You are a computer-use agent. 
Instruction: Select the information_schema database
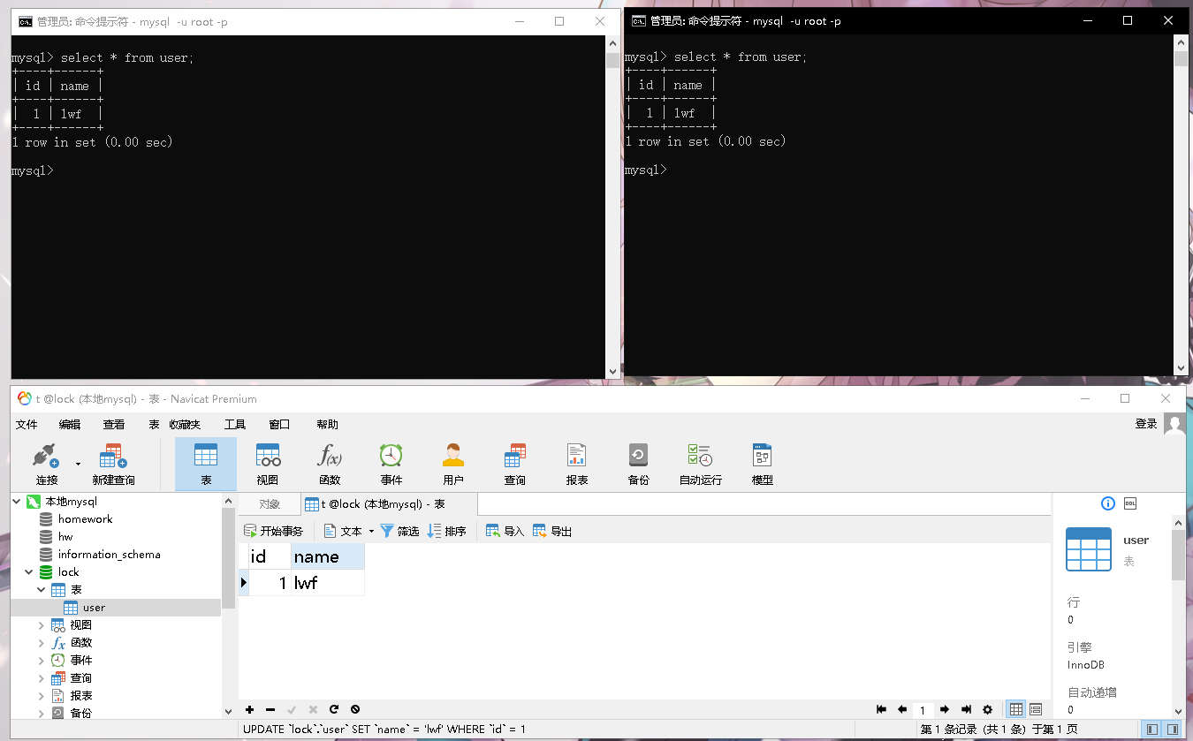click(x=109, y=554)
